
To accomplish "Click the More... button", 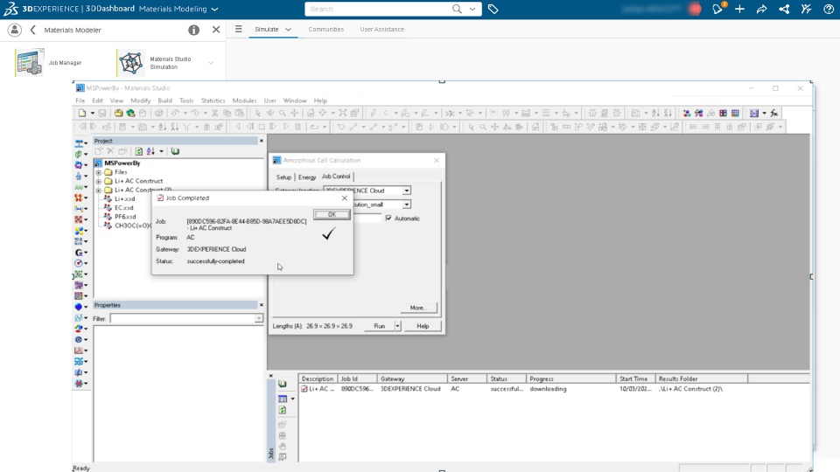I will coord(418,308).
